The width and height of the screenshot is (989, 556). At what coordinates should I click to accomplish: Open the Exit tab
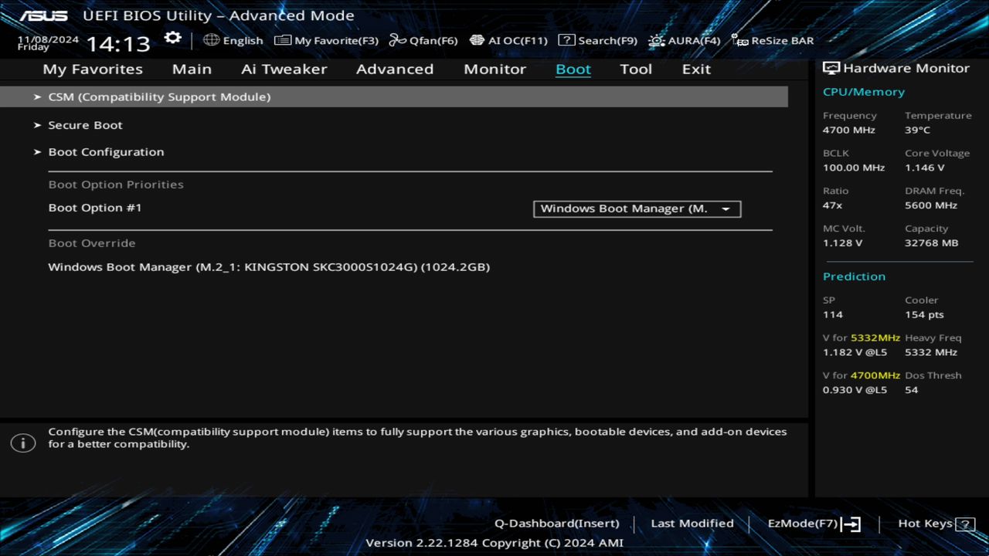tap(695, 69)
